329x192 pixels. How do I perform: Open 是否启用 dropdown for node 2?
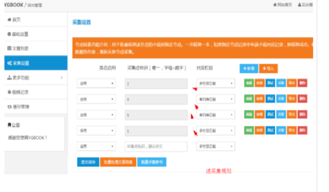coord(96,83)
